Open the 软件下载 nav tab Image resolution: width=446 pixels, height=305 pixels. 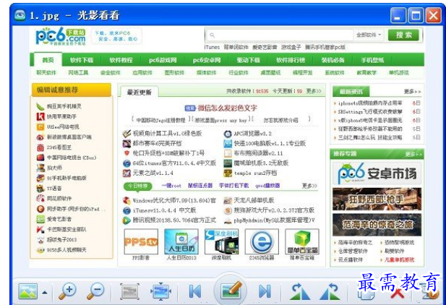82,60
